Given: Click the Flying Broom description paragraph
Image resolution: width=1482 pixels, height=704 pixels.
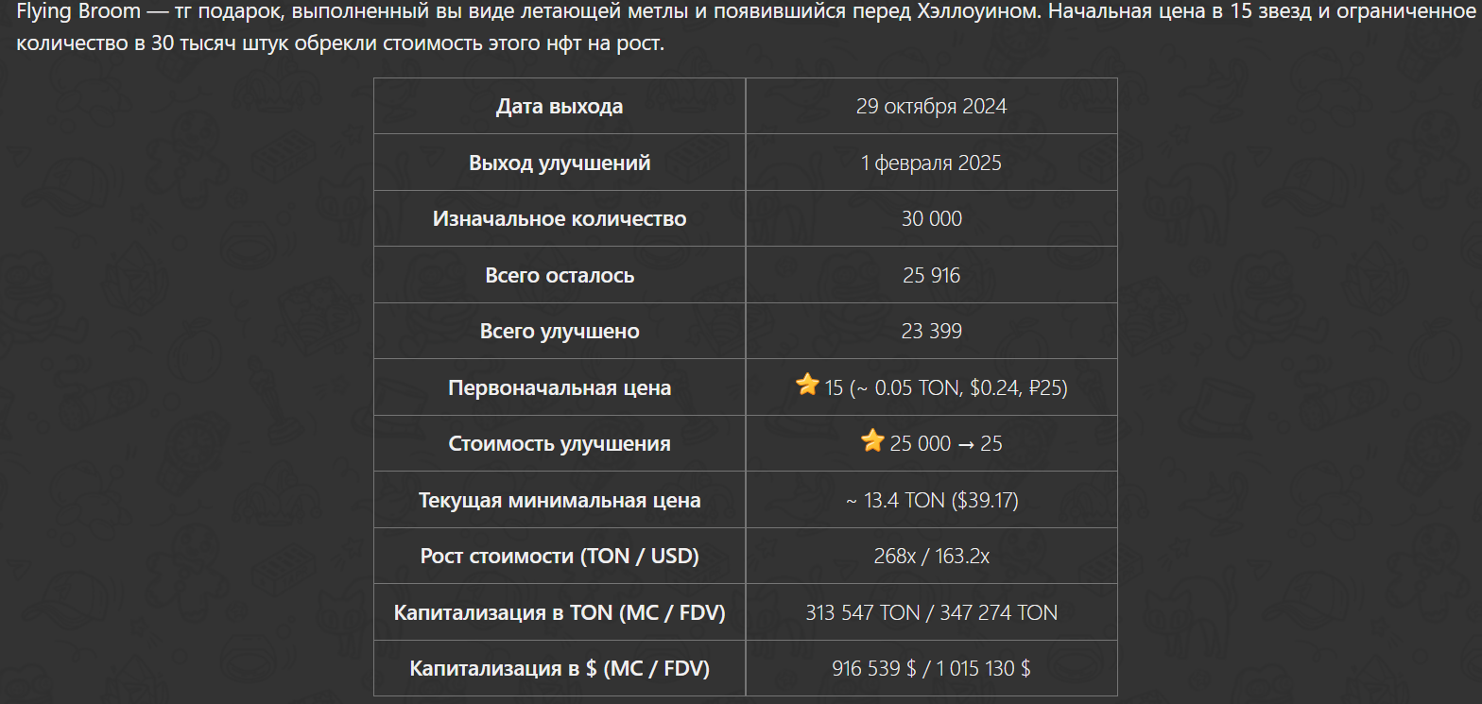Looking at the screenshot, I should click(x=741, y=29).
